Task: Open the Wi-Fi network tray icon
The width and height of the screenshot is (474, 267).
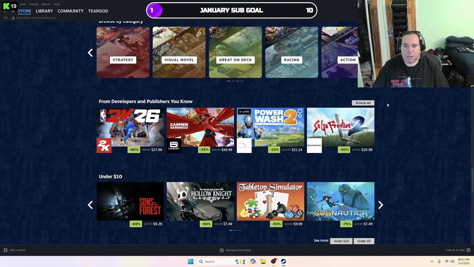Action: coord(446,261)
